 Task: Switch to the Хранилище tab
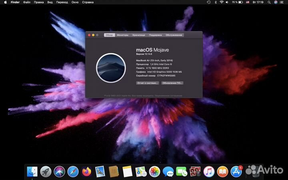139,35
